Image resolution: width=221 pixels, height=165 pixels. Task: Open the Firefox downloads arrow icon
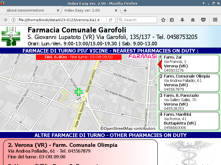tap(182, 20)
